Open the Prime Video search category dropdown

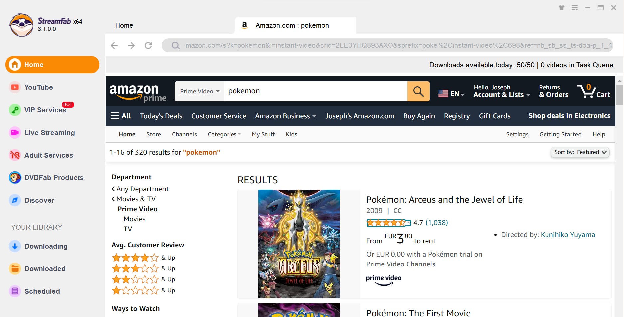pyautogui.click(x=200, y=91)
